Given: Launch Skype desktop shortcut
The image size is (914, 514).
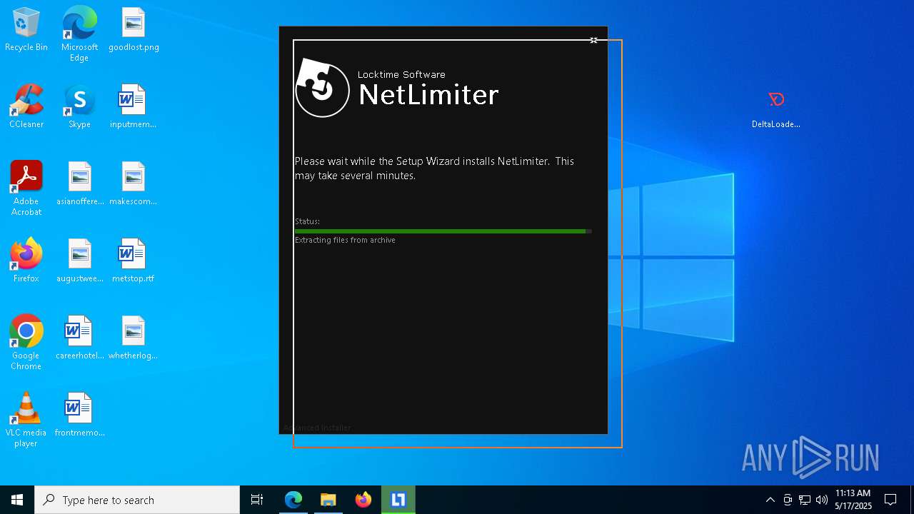Looking at the screenshot, I should (x=79, y=107).
